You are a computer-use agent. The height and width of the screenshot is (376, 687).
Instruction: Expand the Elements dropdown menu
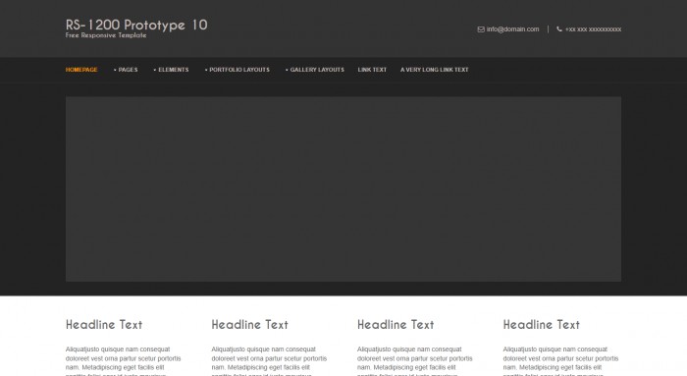pyautogui.click(x=172, y=70)
